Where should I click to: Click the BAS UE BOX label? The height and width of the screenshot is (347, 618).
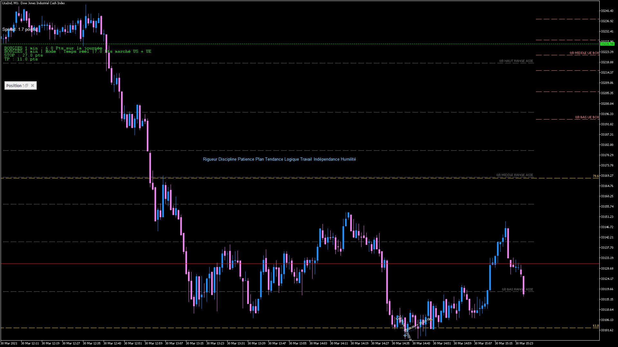point(587,117)
